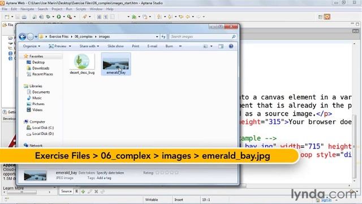The height and width of the screenshot is (204, 362).
Task: Toggle the Explorer preview pane icon
Action: 221,46
